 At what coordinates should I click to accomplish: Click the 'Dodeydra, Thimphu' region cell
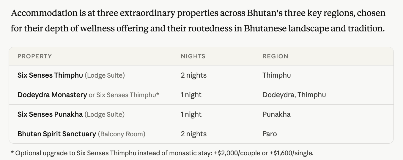(x=294, y=95)
